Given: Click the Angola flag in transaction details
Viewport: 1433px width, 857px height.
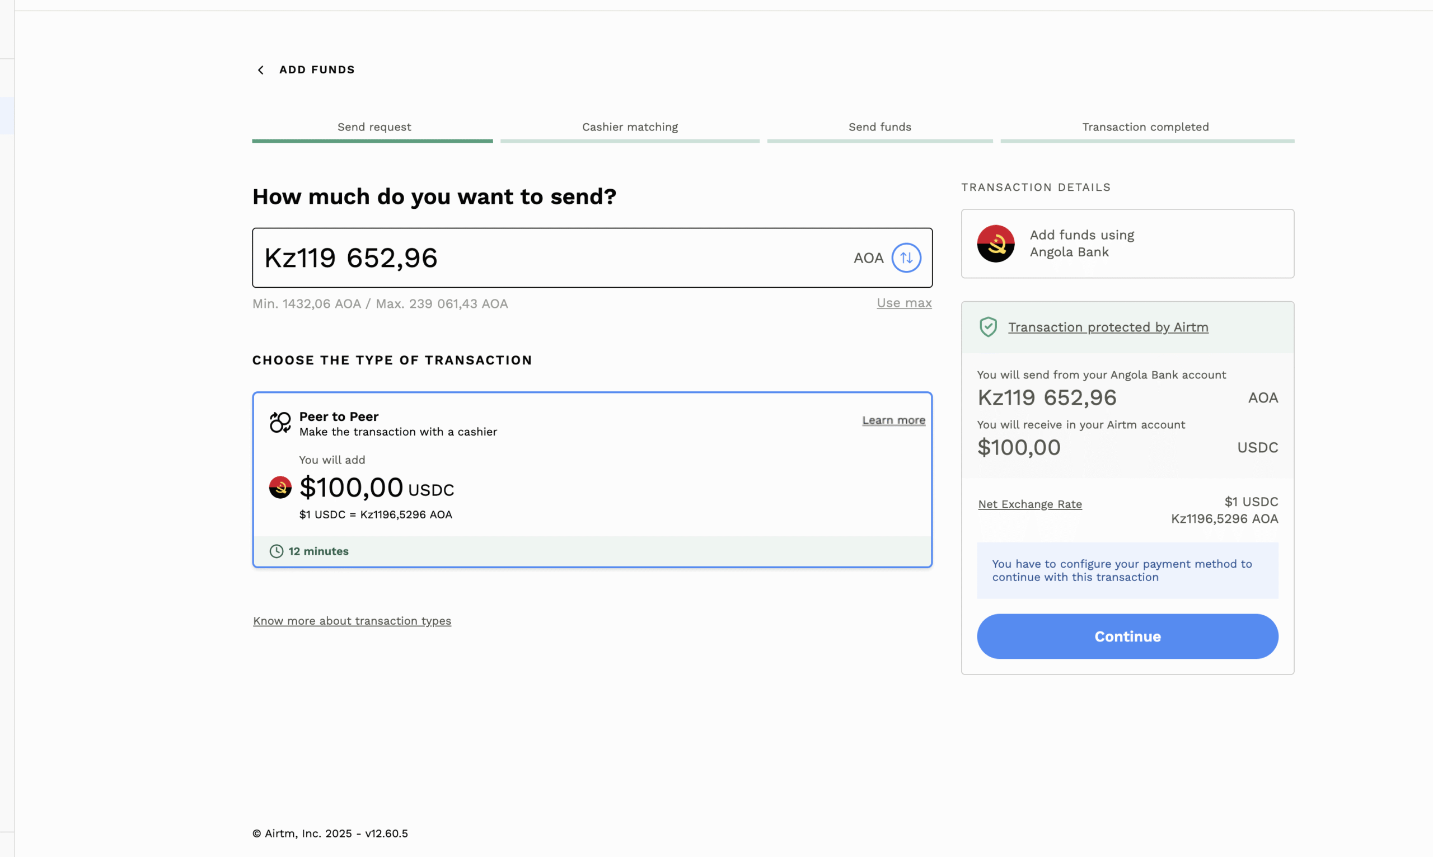Looking at the screenshot, I should pos(995,243).
